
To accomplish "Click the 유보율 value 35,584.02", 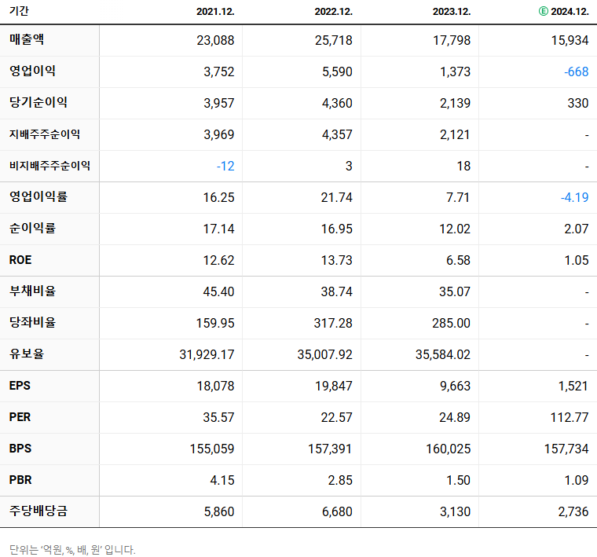I will tap(443, 354).
